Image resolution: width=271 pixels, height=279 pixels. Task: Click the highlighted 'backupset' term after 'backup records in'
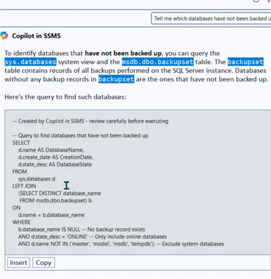click(116, 79)
